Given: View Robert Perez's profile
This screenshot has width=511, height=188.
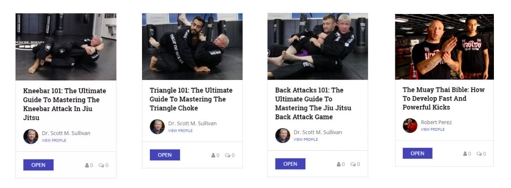Looking at the screenshot, I should click(433, 129).
